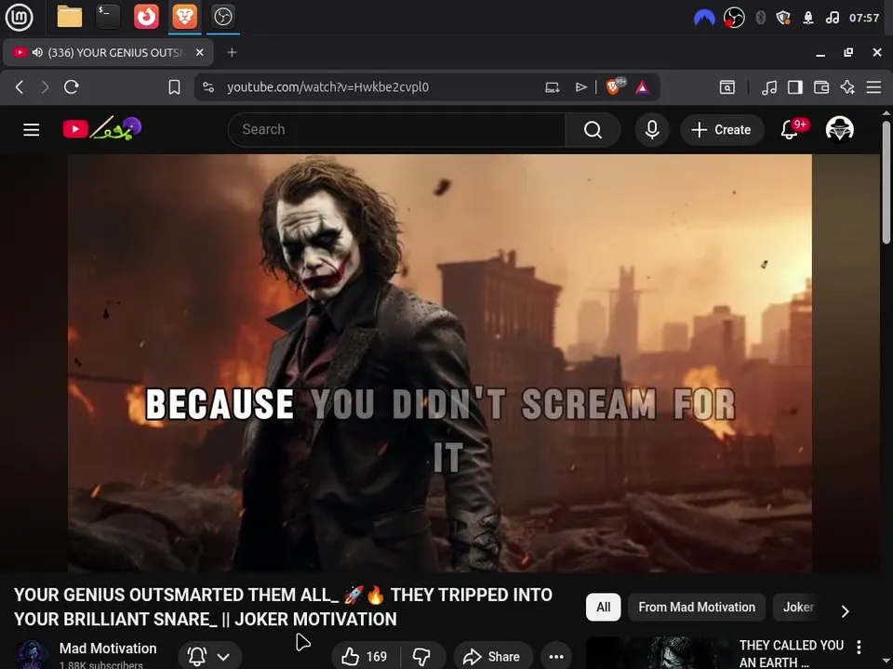This screenshot has width=893, height=669.
Task: Open YouTube guide hamburger menu
Action: (32, 130)
